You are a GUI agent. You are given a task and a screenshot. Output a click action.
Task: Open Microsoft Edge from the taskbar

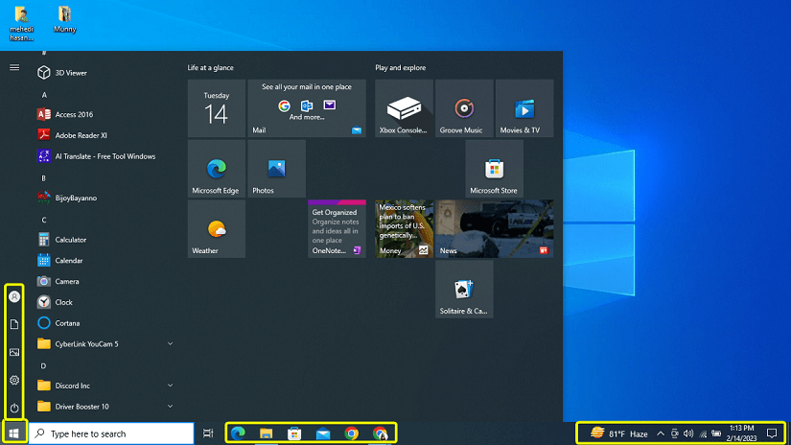tap(238, 433)
